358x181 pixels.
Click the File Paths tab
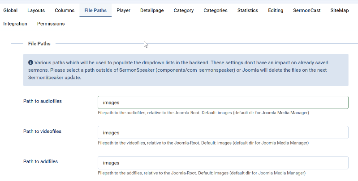click(95, 10)
